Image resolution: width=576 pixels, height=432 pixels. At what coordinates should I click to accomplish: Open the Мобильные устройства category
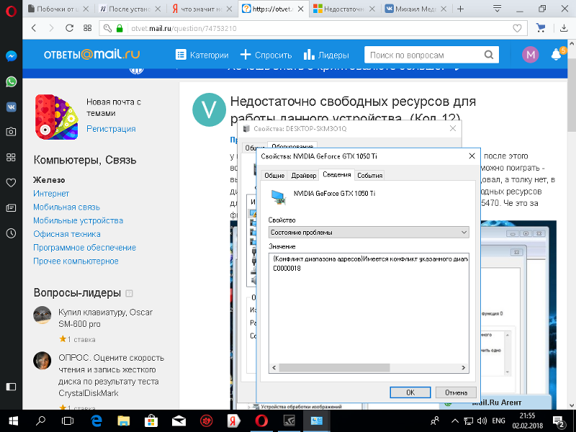coord(78,220)
